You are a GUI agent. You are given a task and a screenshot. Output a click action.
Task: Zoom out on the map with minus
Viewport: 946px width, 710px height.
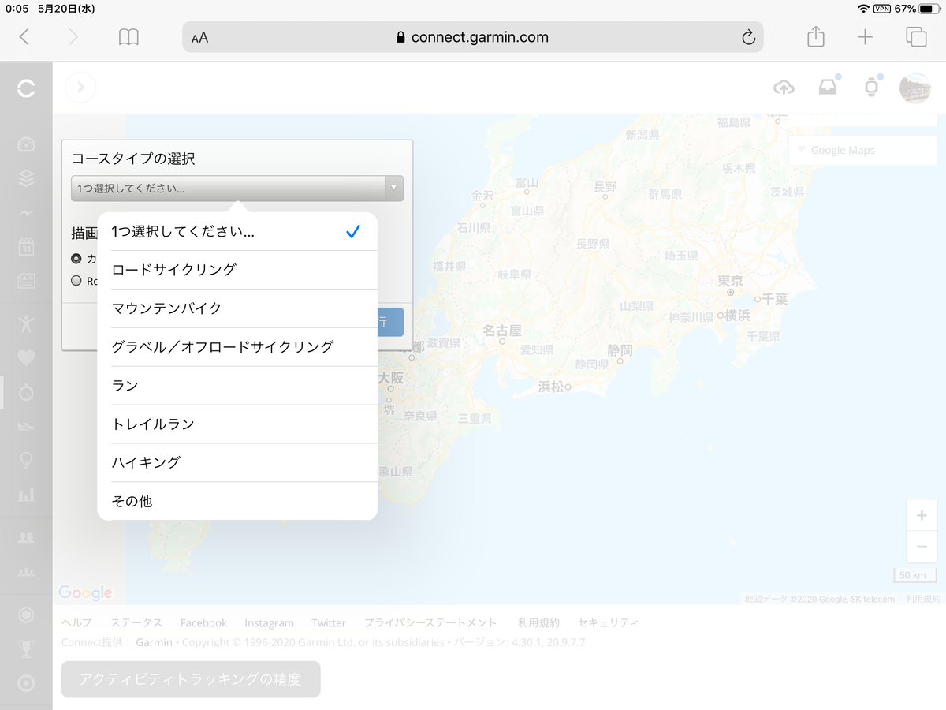(922, 547)
